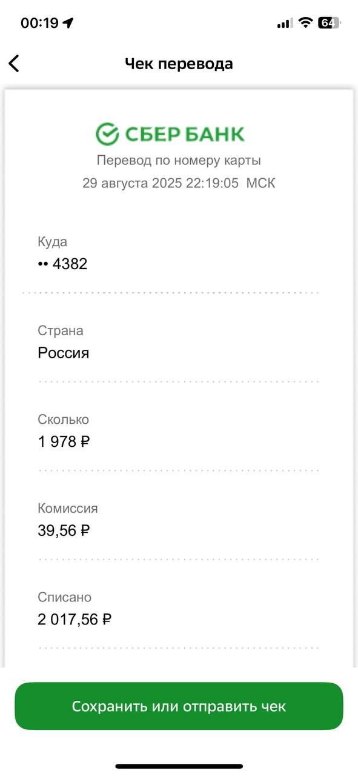Tap Сохранить или отправить чек button

click(x=179, y=706)
